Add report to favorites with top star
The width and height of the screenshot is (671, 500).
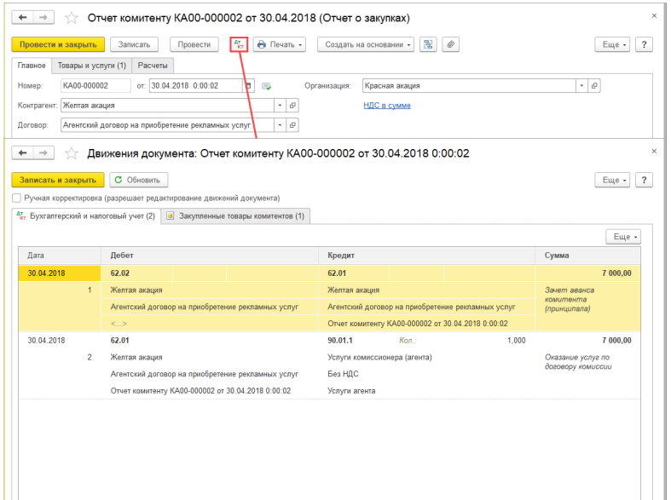coord(72,18)
